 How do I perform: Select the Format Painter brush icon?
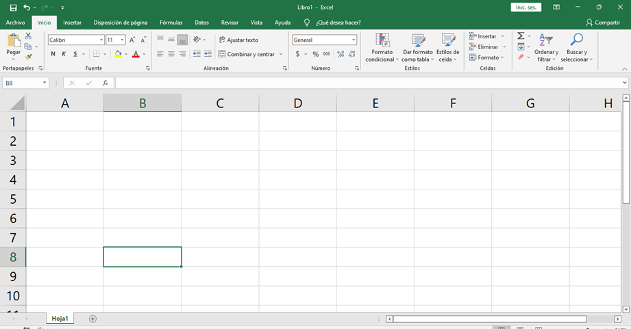(x=28, y=57)
